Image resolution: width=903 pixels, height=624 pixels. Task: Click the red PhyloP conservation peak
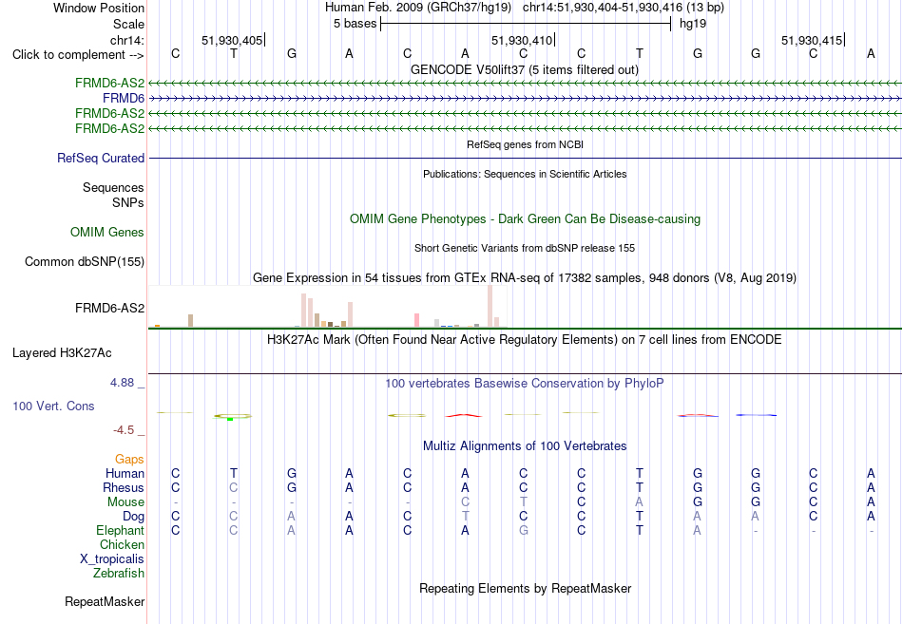pyautogui.click(x=464, y=415)
